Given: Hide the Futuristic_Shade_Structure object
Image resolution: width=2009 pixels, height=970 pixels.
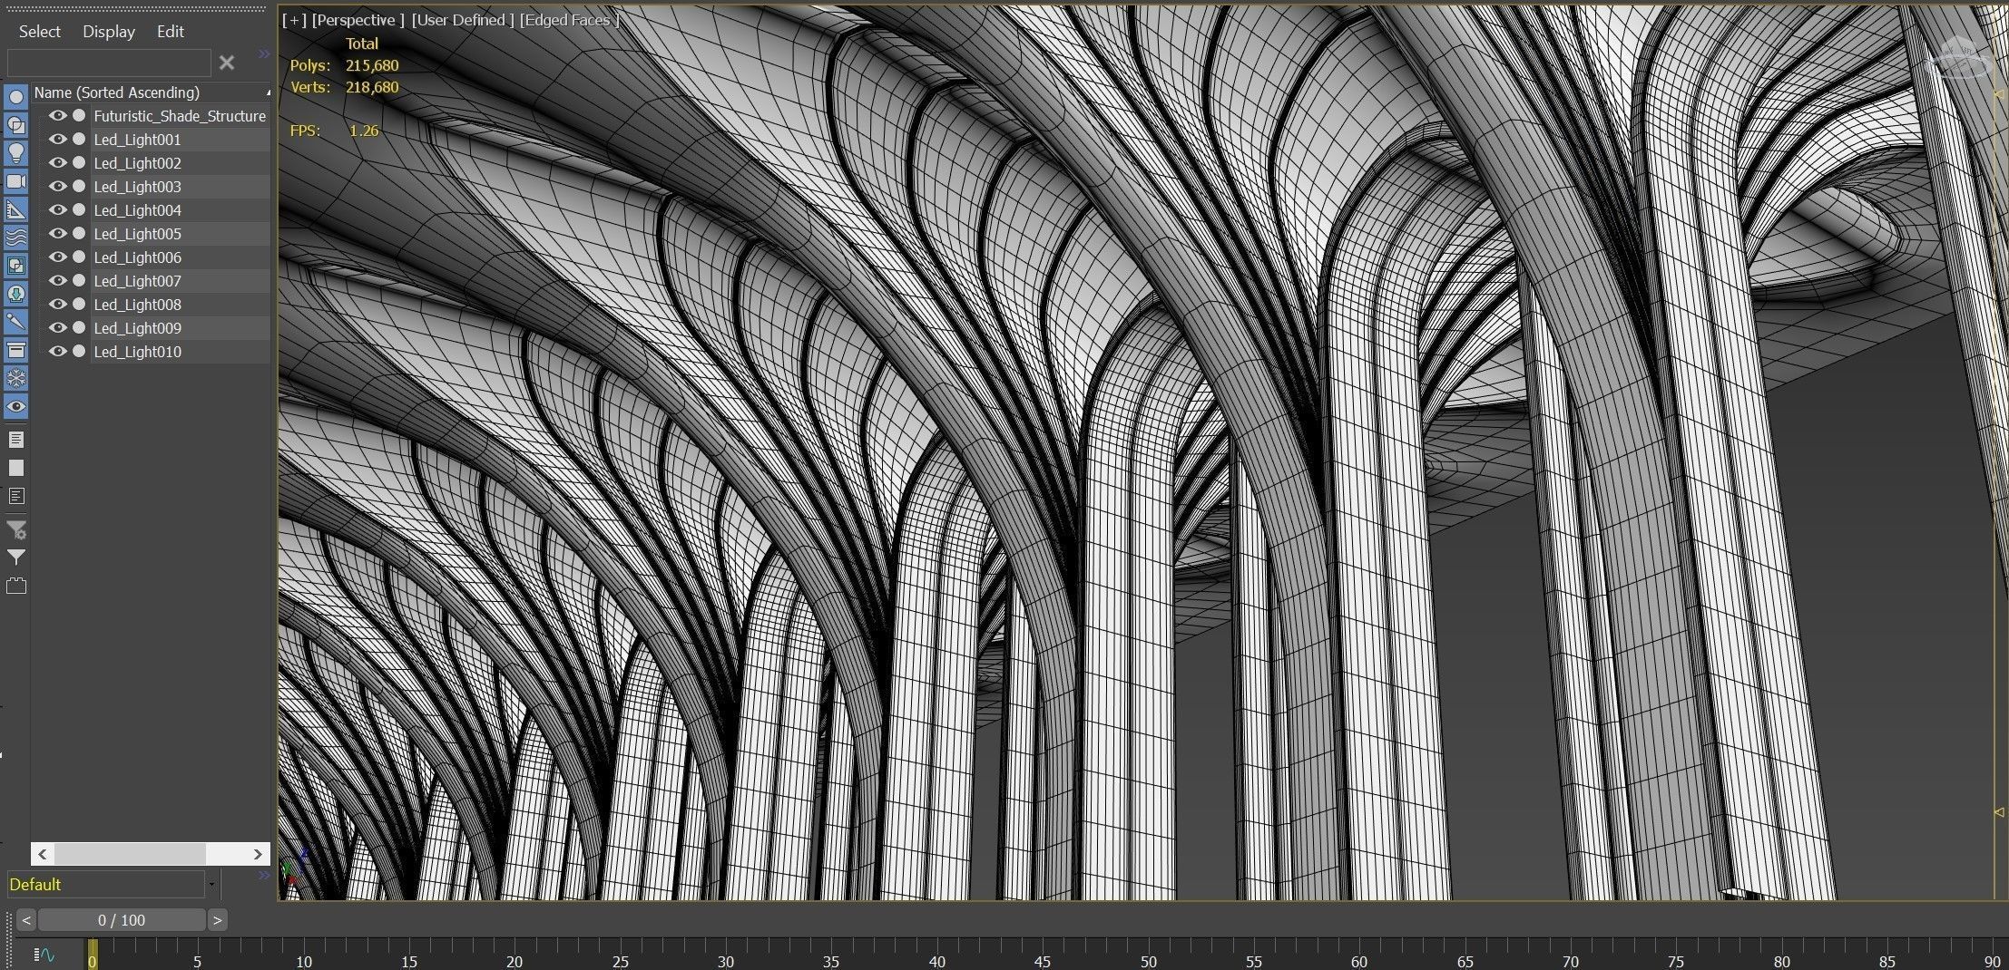Looking at the screenshot, I should pyautogui.click(x=58, y=115).
